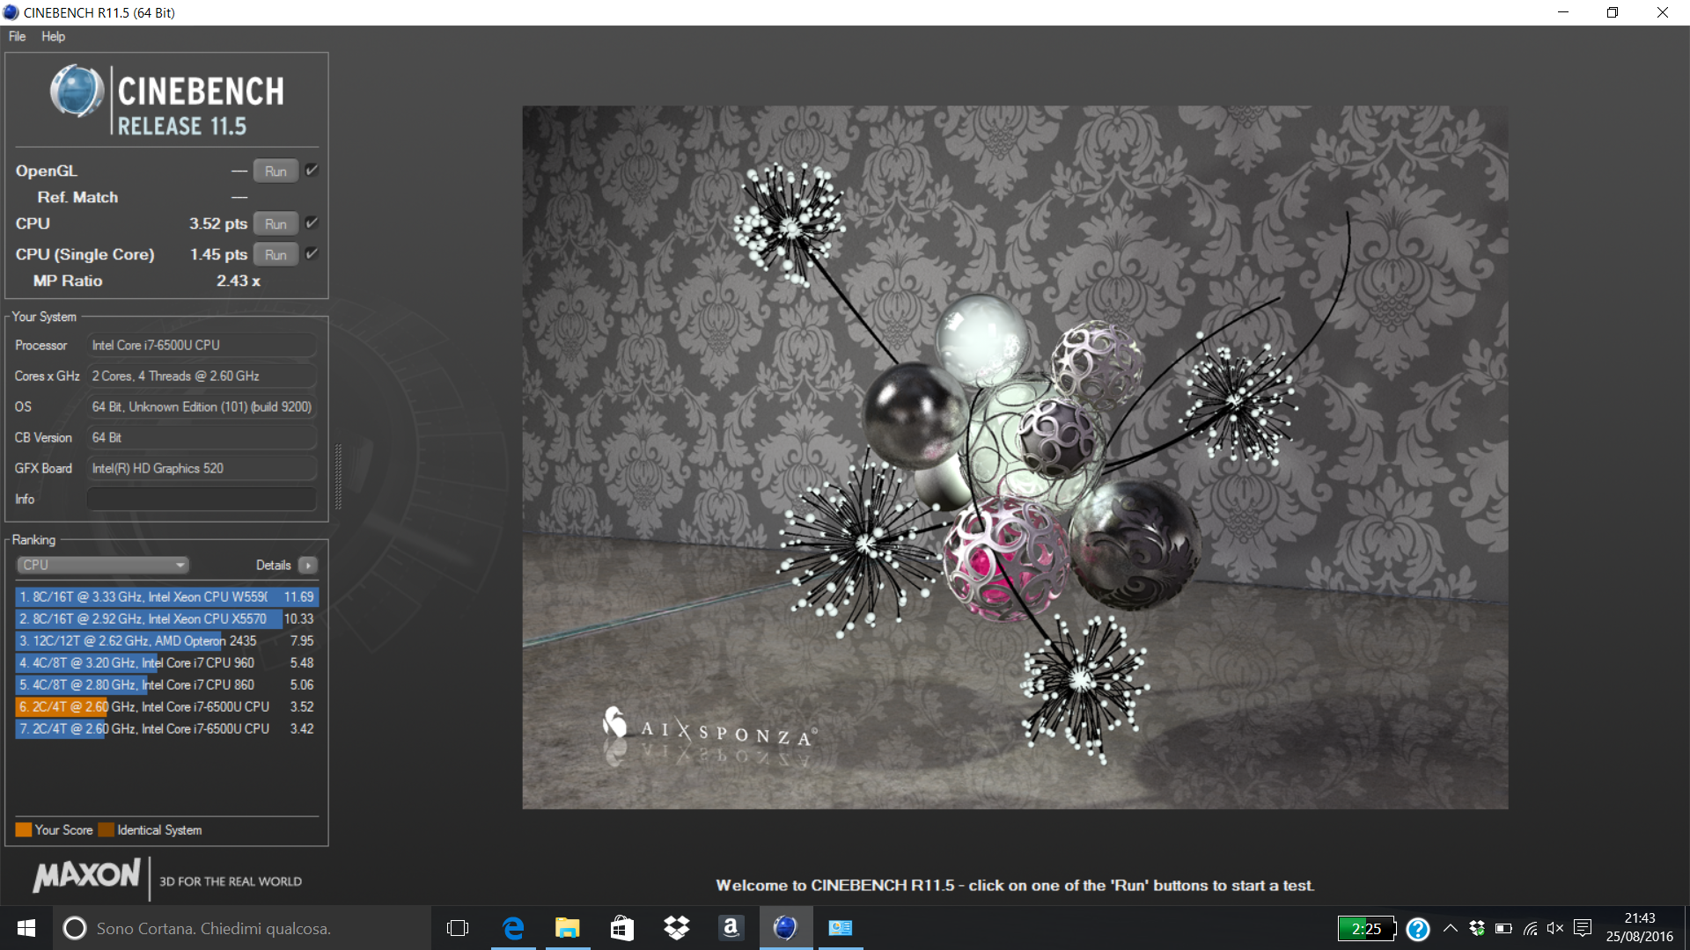The width and height of the screenshot is (1690, 950).
Task: Minimize the Cinebench window
Action: (x=1563, y=12)
